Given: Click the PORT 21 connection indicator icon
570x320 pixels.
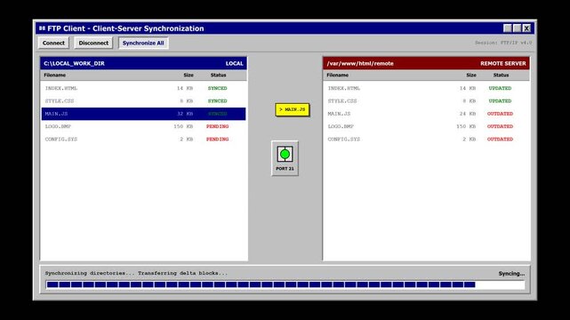Looking at the screenshot, I should tap(285, 155).
